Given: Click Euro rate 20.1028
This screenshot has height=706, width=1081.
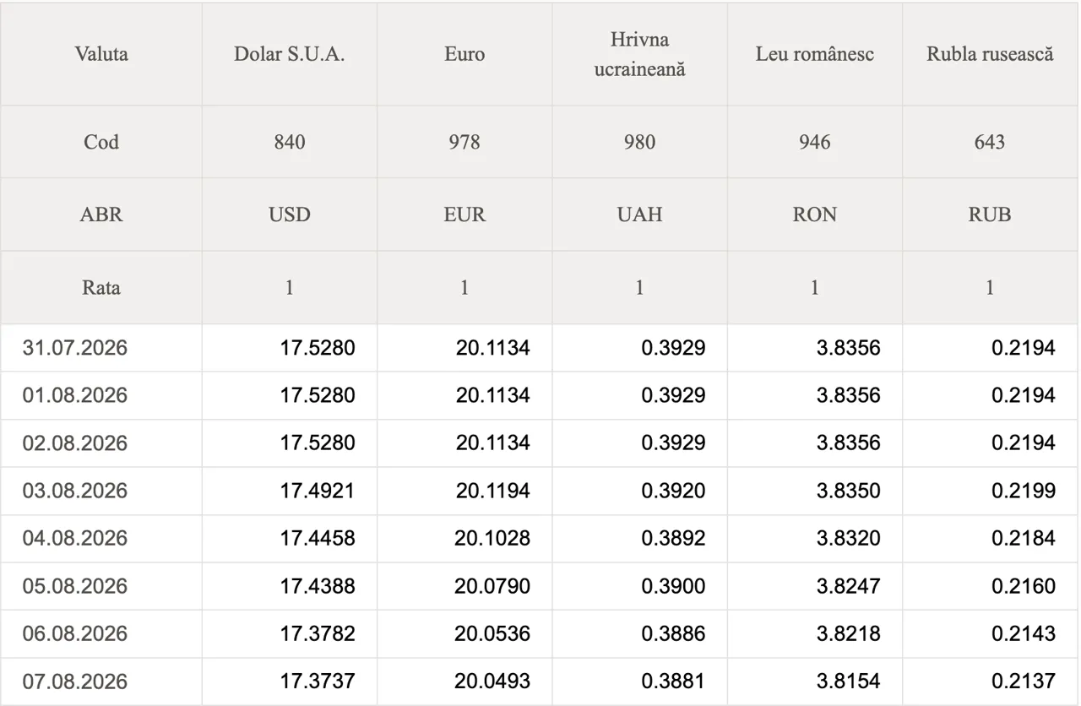Looking at the screenshot, I should point(492,538).
